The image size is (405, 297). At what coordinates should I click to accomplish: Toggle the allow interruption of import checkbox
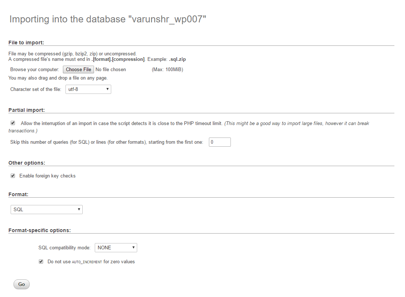click(x=13, y=123)
